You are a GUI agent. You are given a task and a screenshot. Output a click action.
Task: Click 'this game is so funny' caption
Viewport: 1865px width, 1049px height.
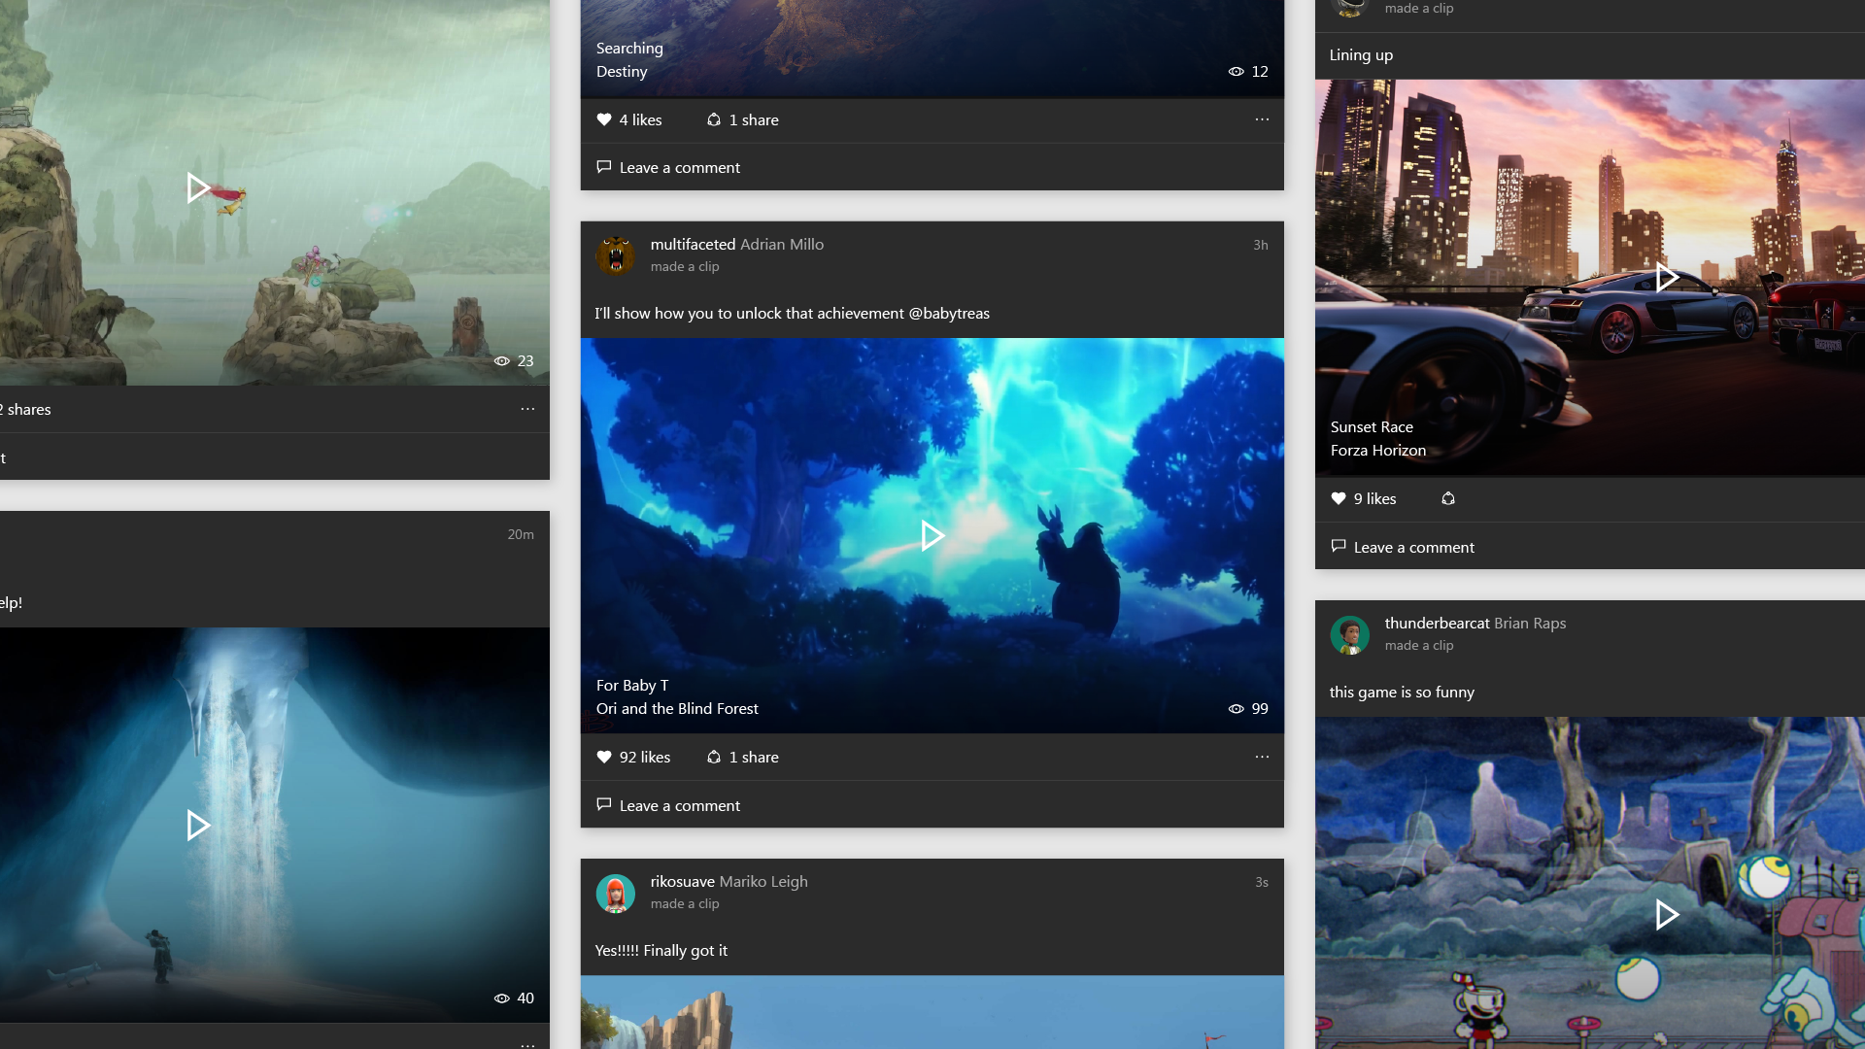(1402, 692)
